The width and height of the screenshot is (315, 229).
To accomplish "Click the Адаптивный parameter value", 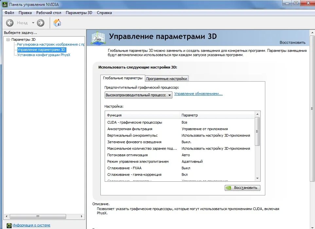I will click(192, 161).
